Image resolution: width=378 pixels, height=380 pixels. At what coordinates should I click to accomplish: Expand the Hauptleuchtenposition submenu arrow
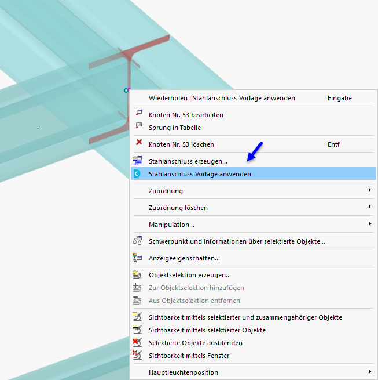point(369,371)
